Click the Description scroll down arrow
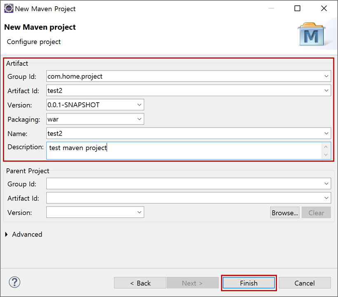Image resolution: width=338 pixels, height=297 pixels. pos(326,155)
